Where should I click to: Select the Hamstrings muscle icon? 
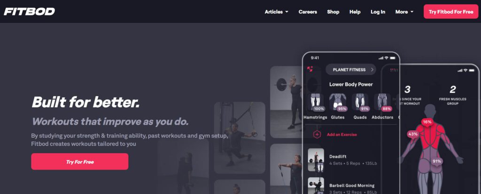(x=316, y=102)
